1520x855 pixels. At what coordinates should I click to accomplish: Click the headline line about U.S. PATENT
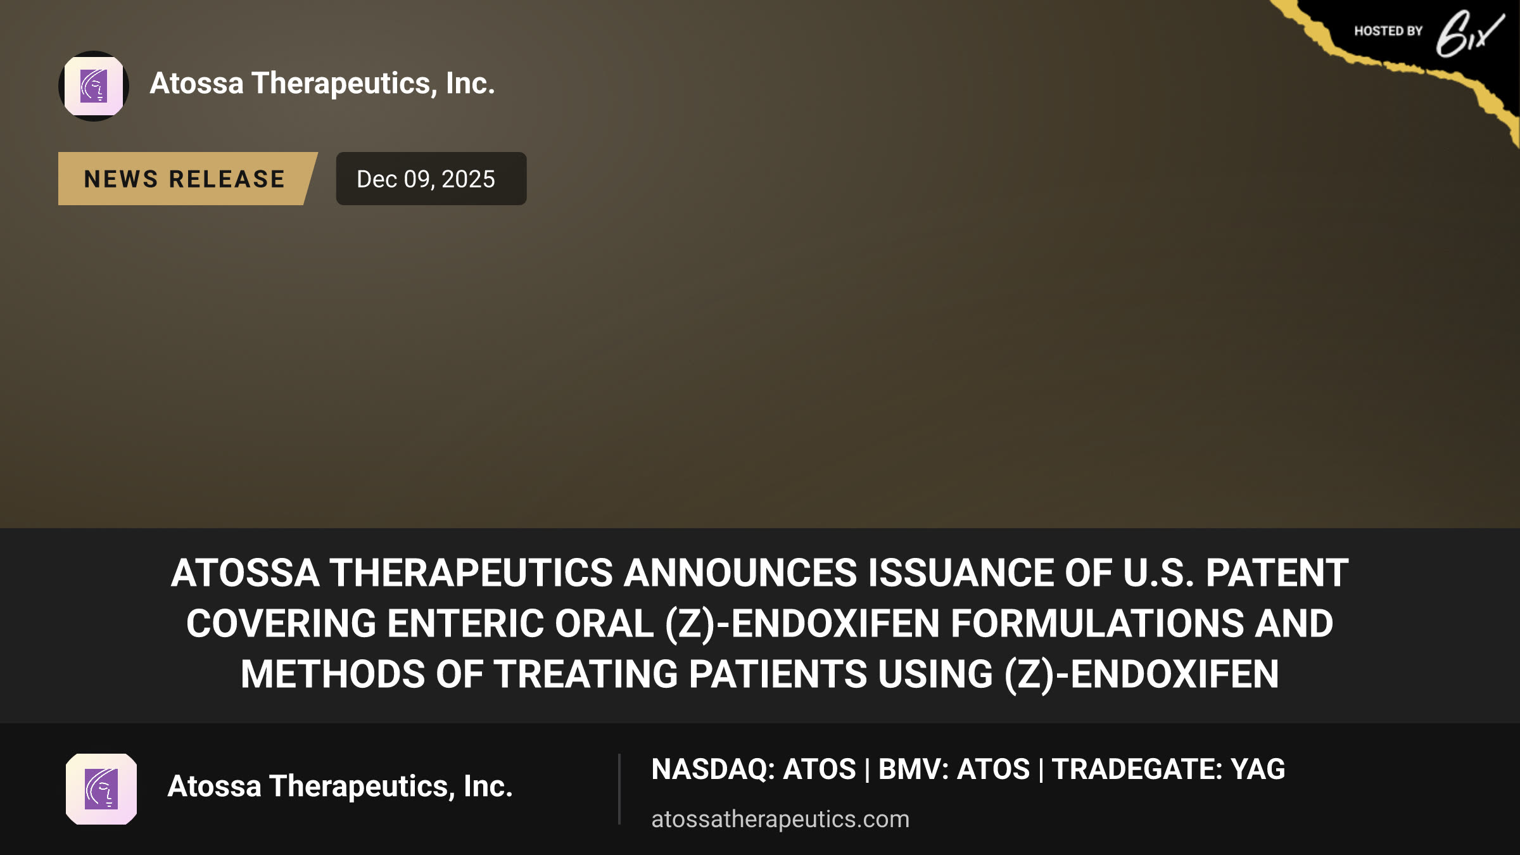pyautogui.click(x=760, y=573)
